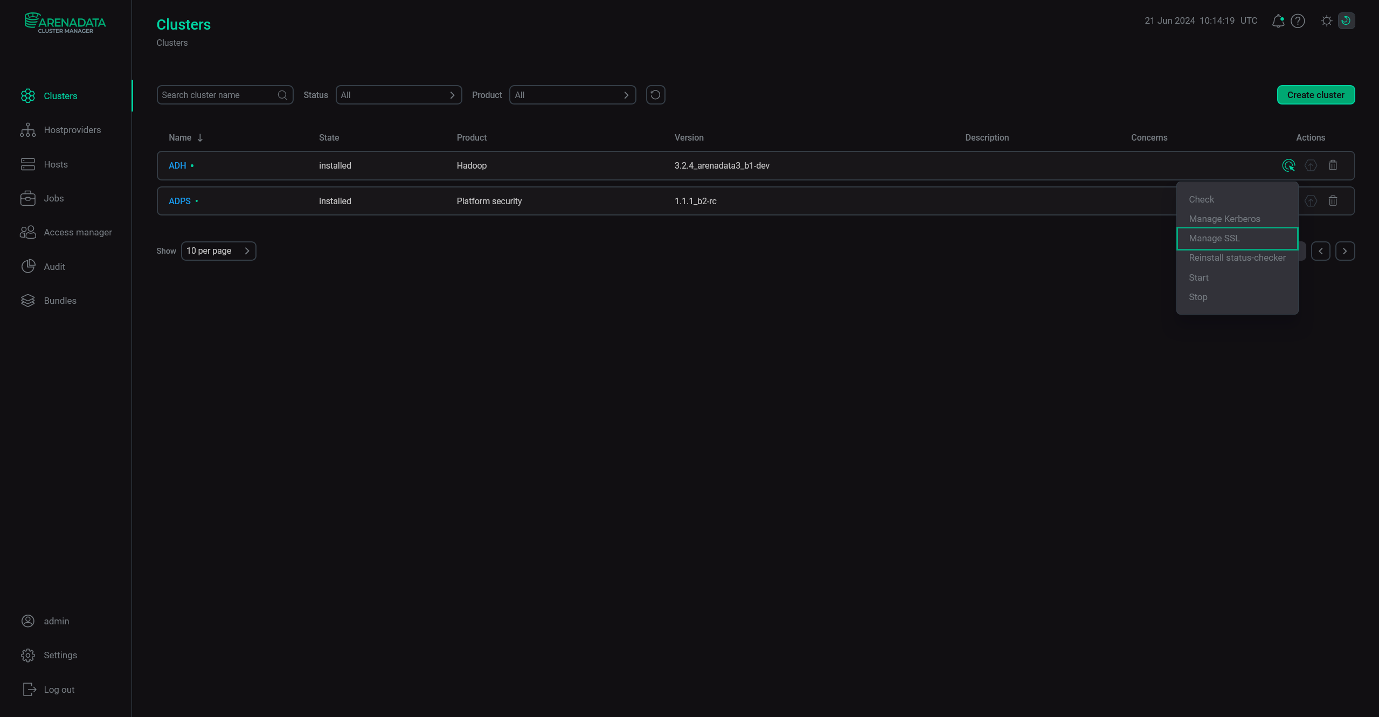Click the Create cluster button

[x=1315, y=95]
